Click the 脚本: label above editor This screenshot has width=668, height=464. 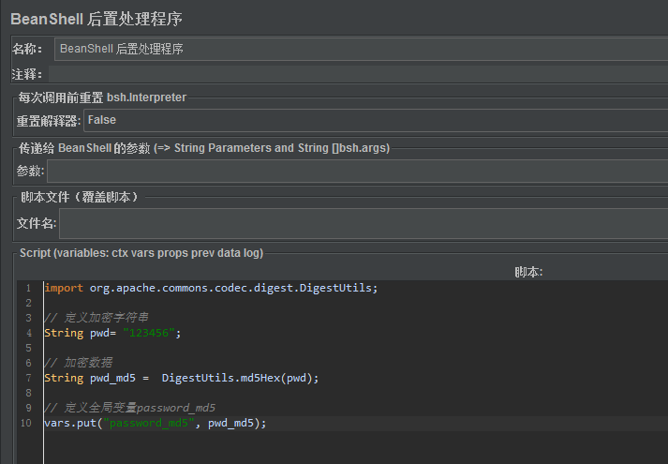pos(528,272)
